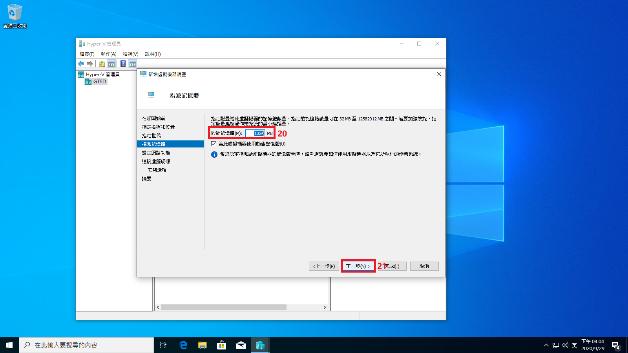Click right arrow on the horizontal scrollbar

tap(325, 308)
